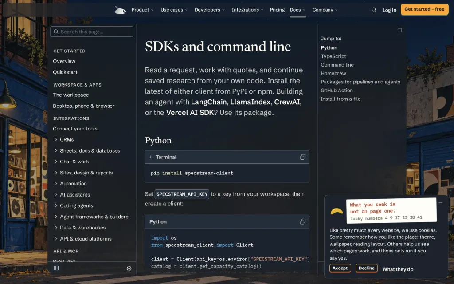The width and height of the screenshot is (454, 284).
Task: Follow the LangChain link
Action: [208, 102]
